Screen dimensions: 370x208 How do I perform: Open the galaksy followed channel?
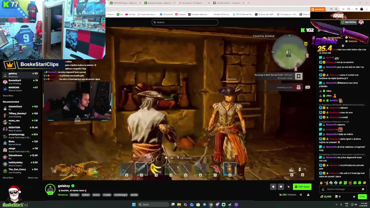point(20,75)
